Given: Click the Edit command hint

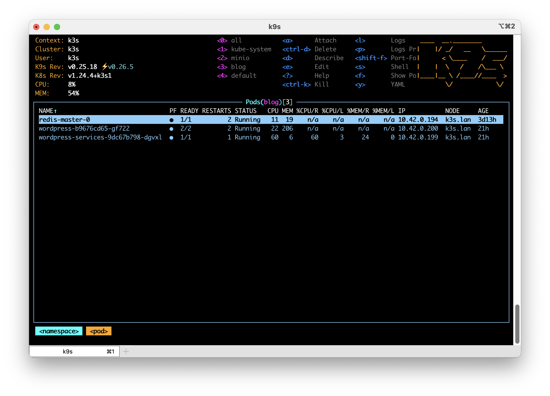Looking at the screenshot, I should coord(322,67).
